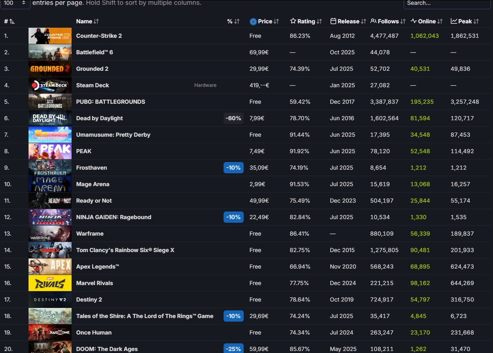Viewport: 493px width, 353px height.
Task: Sort by discount percent column
Action: [233, 21]
